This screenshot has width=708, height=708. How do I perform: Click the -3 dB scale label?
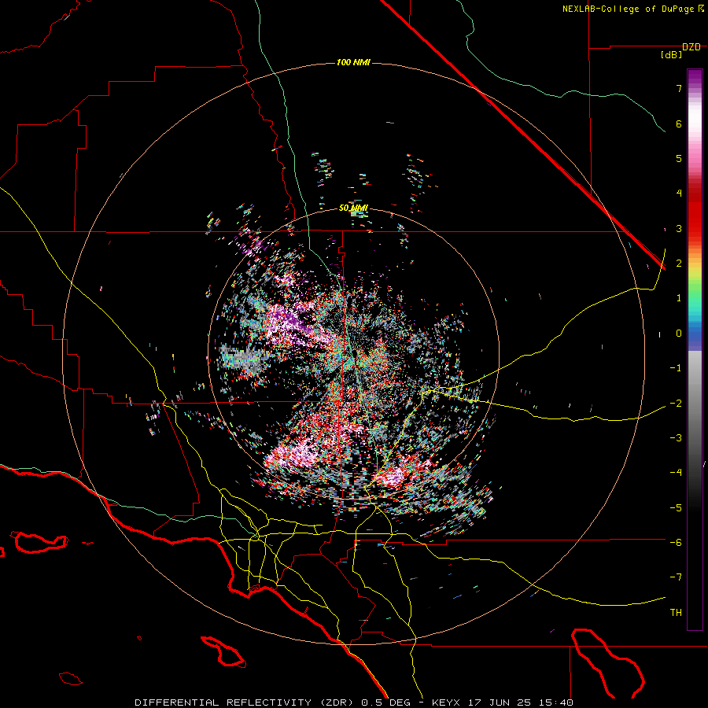[676, 438]
